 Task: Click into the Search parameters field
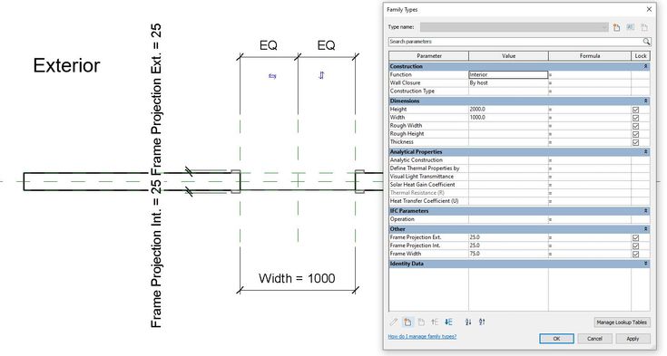tap(515, 42)
